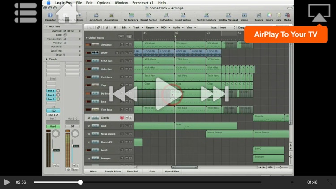Mute the Chords track

[127, 118]
